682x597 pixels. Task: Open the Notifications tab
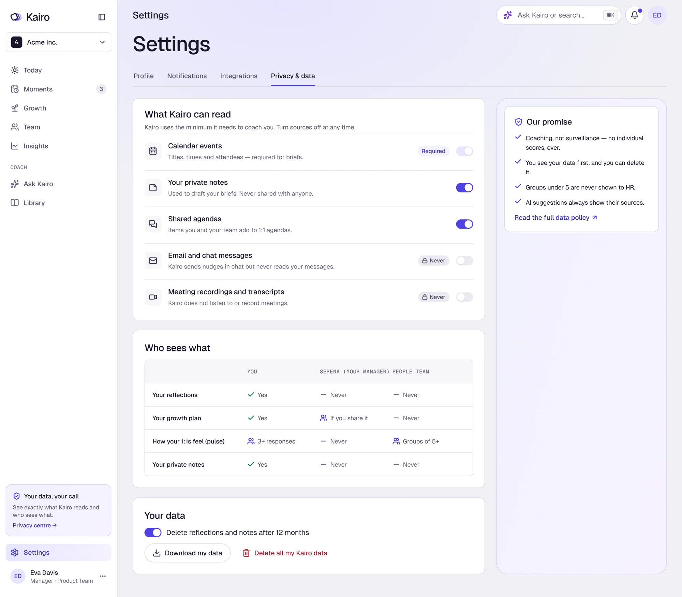pyautogui.click(x=187, y=76)
